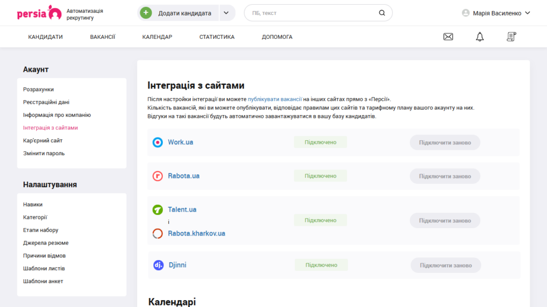The image size is (547, 307).
Task: Click the green plus add candidate icon
Action: pyautogui.click(x=146, y=13)
